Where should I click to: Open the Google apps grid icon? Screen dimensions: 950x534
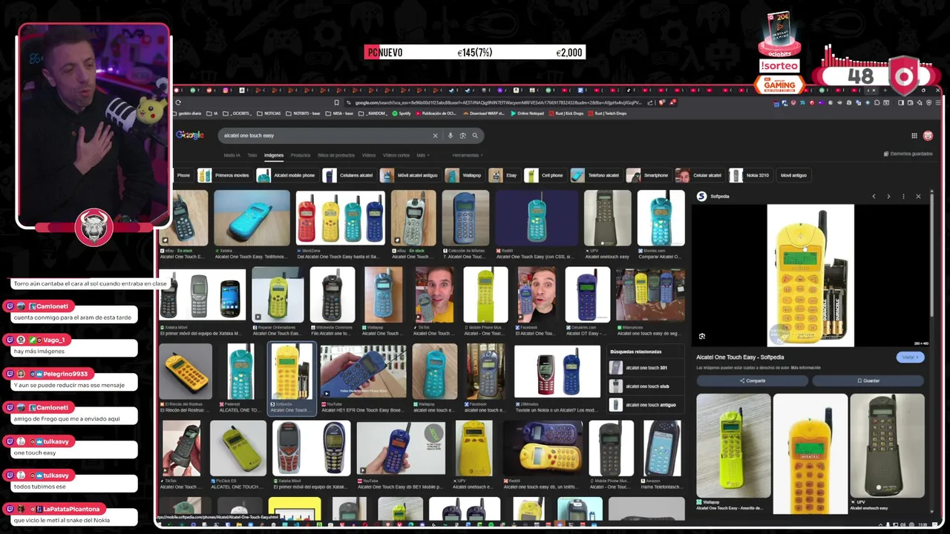coord(914,136)
